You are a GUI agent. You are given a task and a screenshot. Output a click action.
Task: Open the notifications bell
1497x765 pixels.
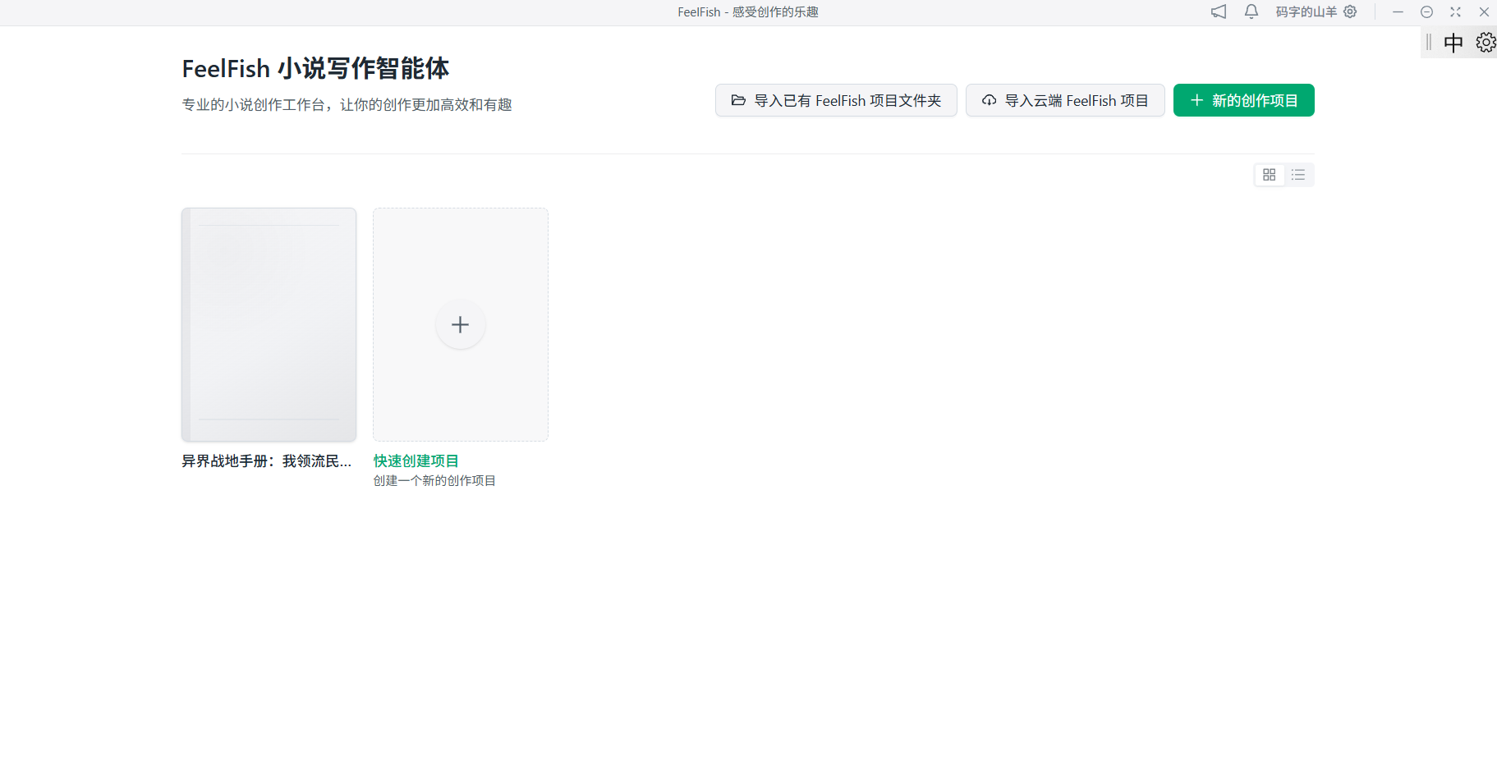[x=1251, y=11]
